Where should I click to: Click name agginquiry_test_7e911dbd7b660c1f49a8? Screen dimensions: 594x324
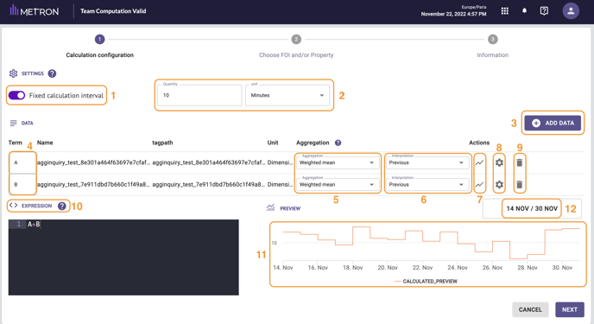pyautogui.click(x=93, y=185)
